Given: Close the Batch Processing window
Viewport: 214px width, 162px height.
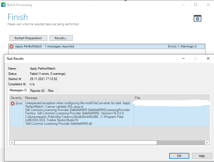Looking at the screenshot, I should coord(208,5).
